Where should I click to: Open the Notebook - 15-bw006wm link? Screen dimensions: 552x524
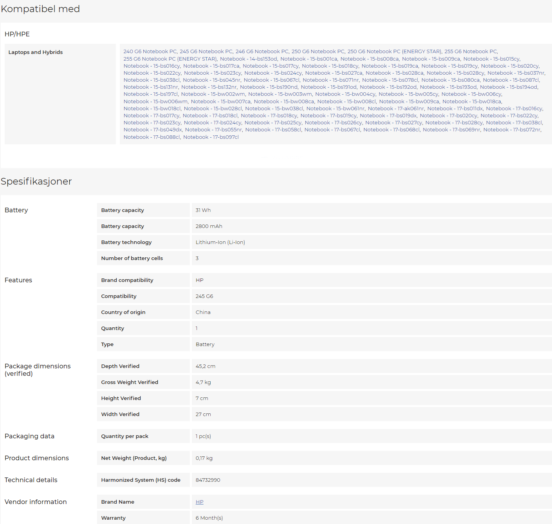point(155,102)
